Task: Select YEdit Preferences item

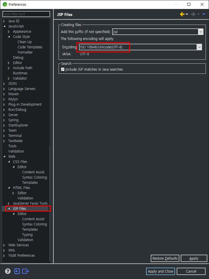Action: [21, 256]
